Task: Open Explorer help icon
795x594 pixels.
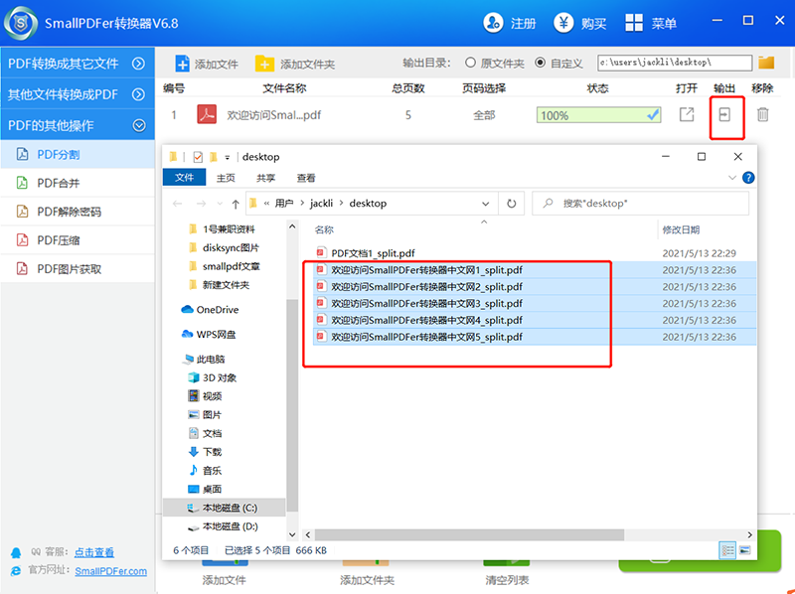Action: (748, 178)
